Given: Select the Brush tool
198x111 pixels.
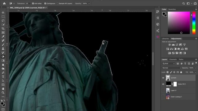Looking at the screenshot, I should click(3, 45).
